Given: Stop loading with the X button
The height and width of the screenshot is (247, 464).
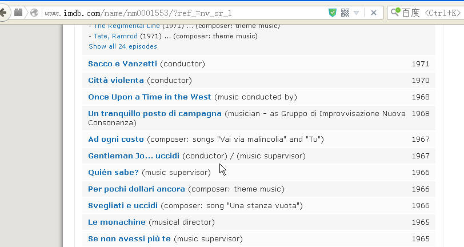Looking at the screenshot, I should [374, 13].
